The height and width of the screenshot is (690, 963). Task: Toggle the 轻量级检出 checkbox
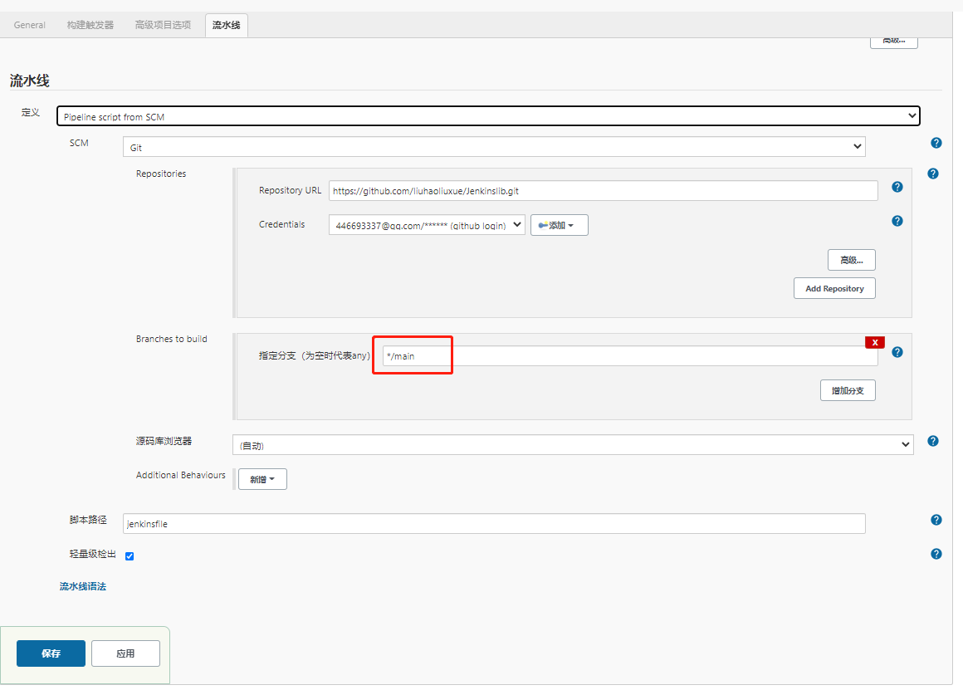[x=130, y=556]
